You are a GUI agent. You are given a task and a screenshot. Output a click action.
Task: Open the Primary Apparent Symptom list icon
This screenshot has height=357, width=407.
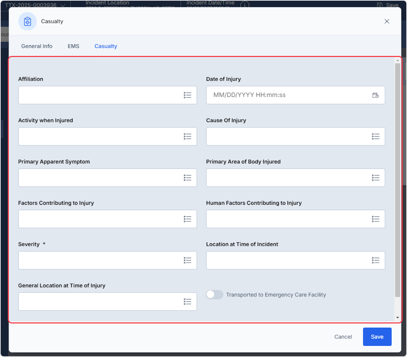(x=188, y=178)
